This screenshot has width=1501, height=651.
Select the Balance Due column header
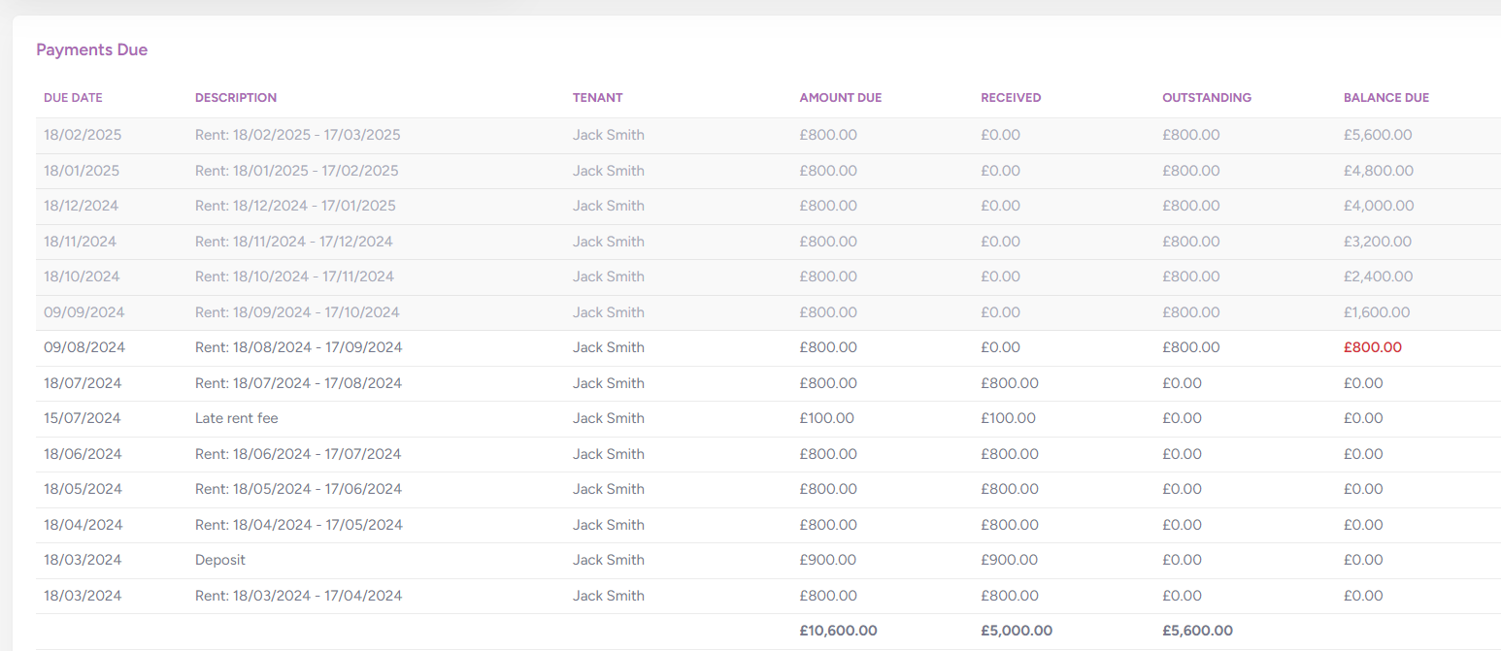1386,98
